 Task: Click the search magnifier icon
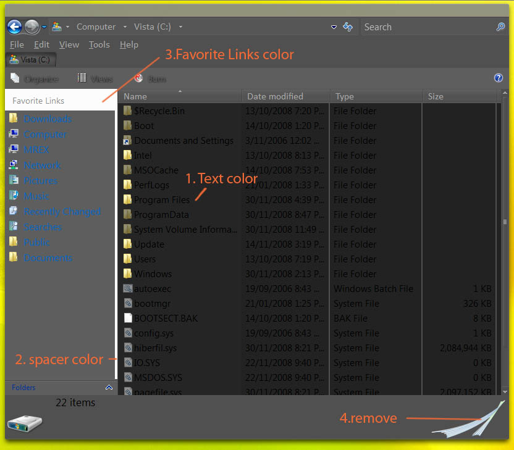pos(500,27)
